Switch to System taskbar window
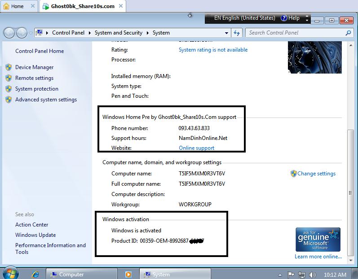This screenshot has height=279, width=358. pos(175,274)
